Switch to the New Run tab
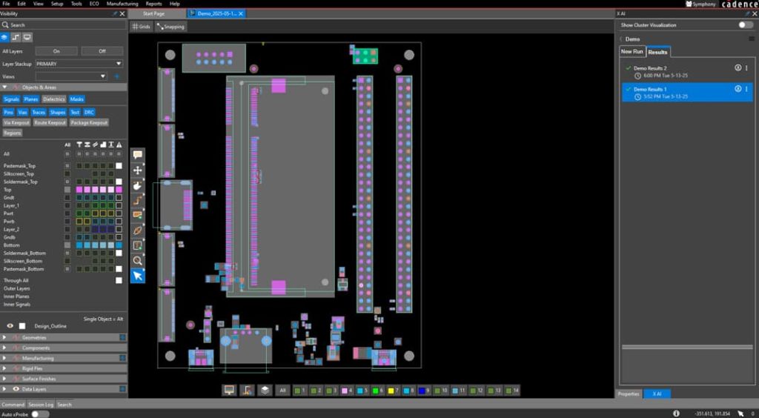The width and height of the screenshot is (759, 418). [x=632, y=52]
